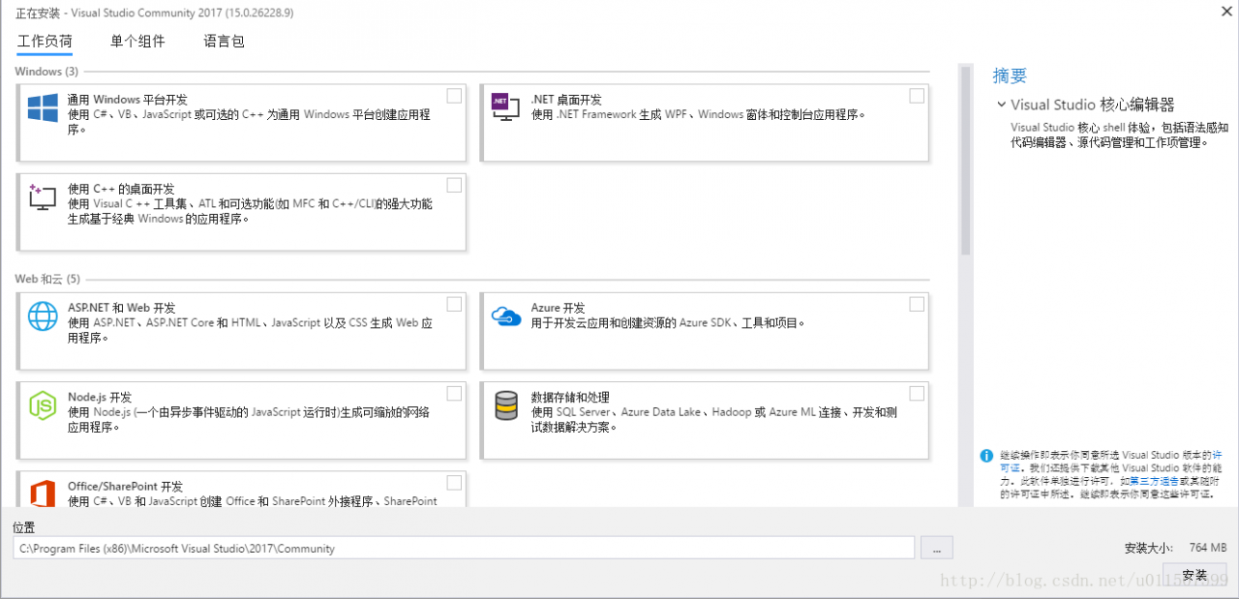This screenshot has width=1239, height=599.
Task: Select the Node.js 开发 checkbox
Action: [x=454, y=393]
